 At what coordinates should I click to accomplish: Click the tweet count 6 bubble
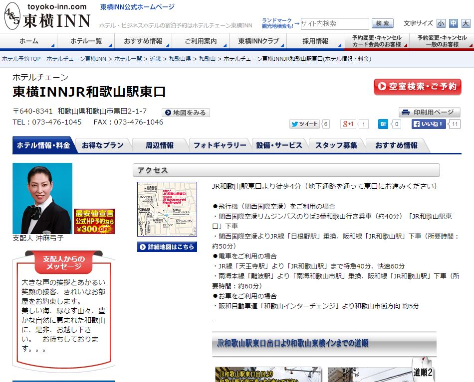(x=326, y=124)
